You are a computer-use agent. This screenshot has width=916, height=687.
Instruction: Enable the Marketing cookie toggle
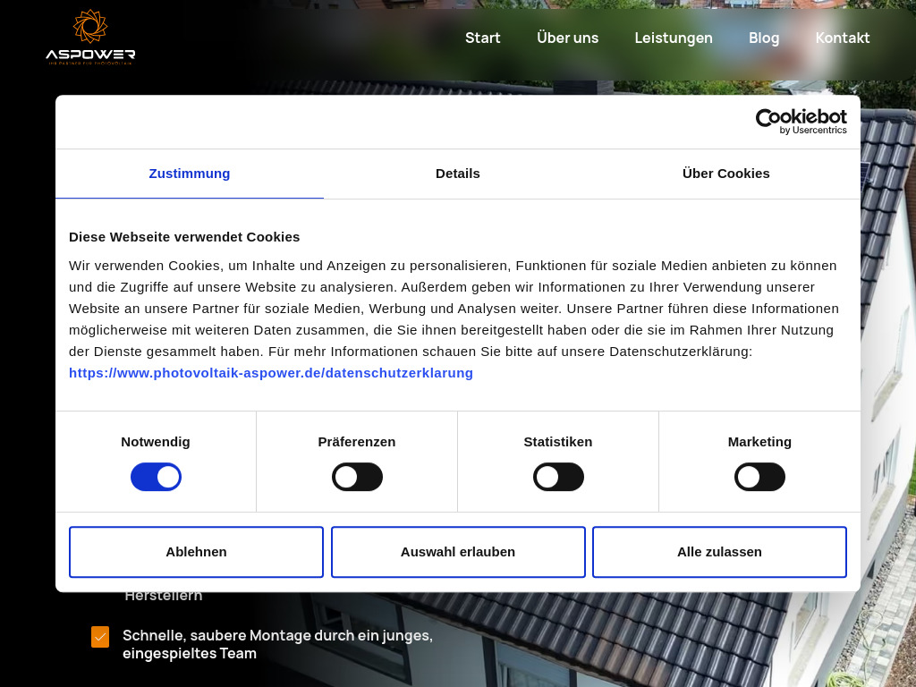pos(759,477)
